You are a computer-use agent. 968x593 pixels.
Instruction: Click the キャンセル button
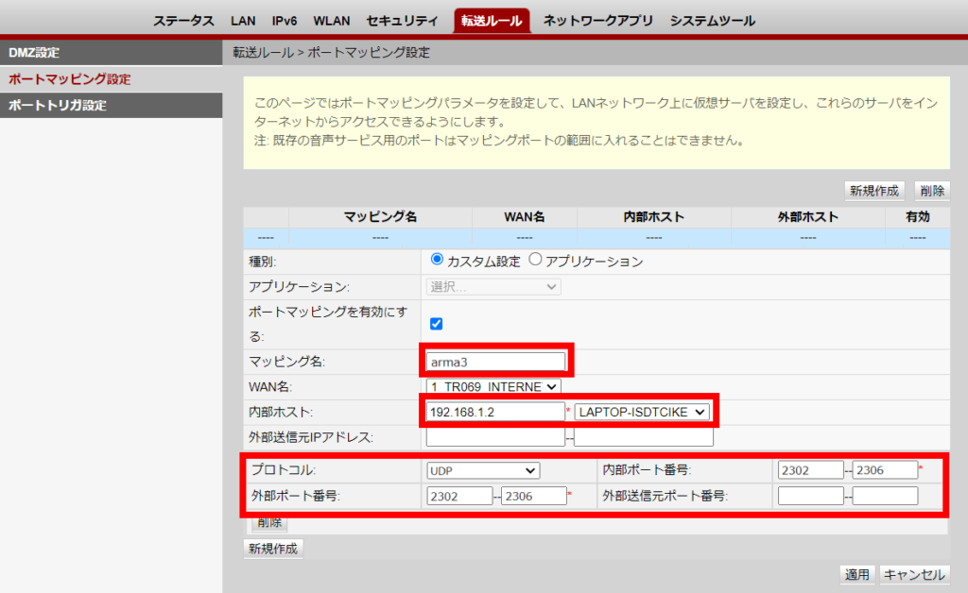click(914, 574)
